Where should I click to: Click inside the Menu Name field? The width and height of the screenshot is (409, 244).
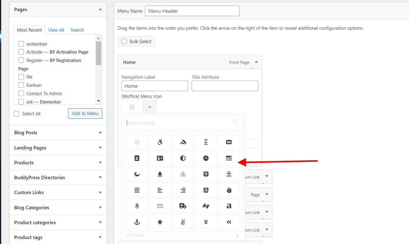coord(192,11)
